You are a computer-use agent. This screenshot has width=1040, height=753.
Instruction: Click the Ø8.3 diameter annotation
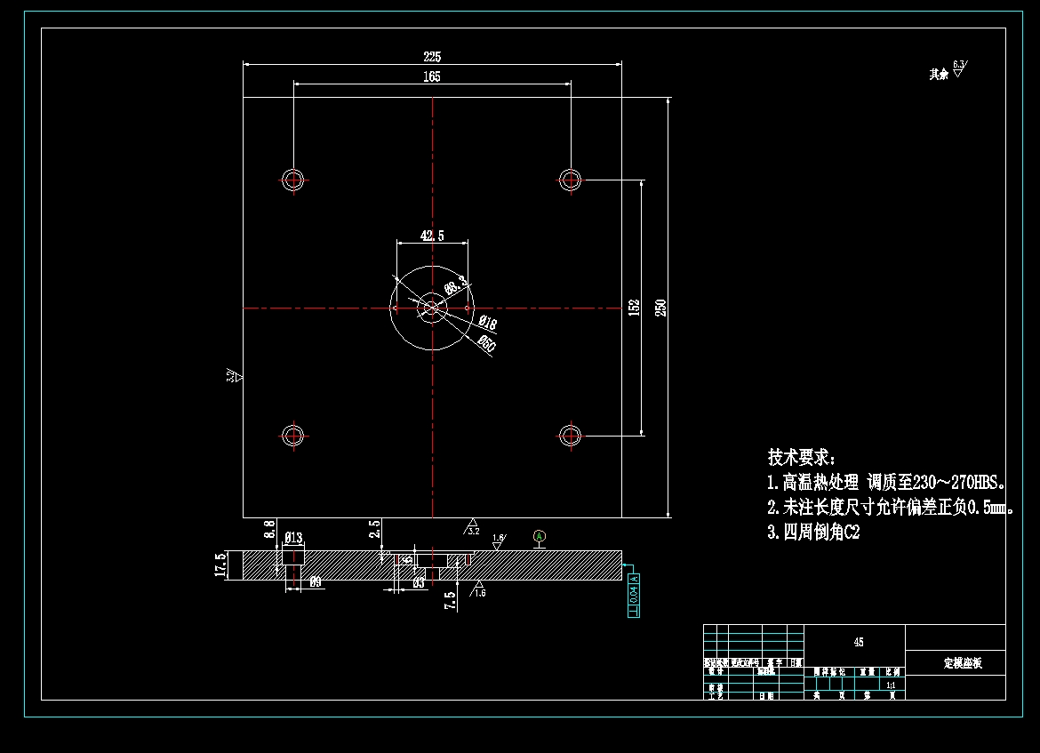click(456, 285)
